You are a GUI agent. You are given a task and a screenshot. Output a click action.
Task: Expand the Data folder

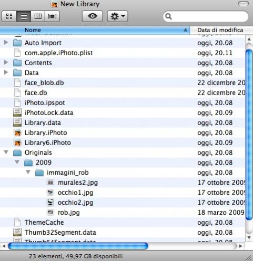6,72
